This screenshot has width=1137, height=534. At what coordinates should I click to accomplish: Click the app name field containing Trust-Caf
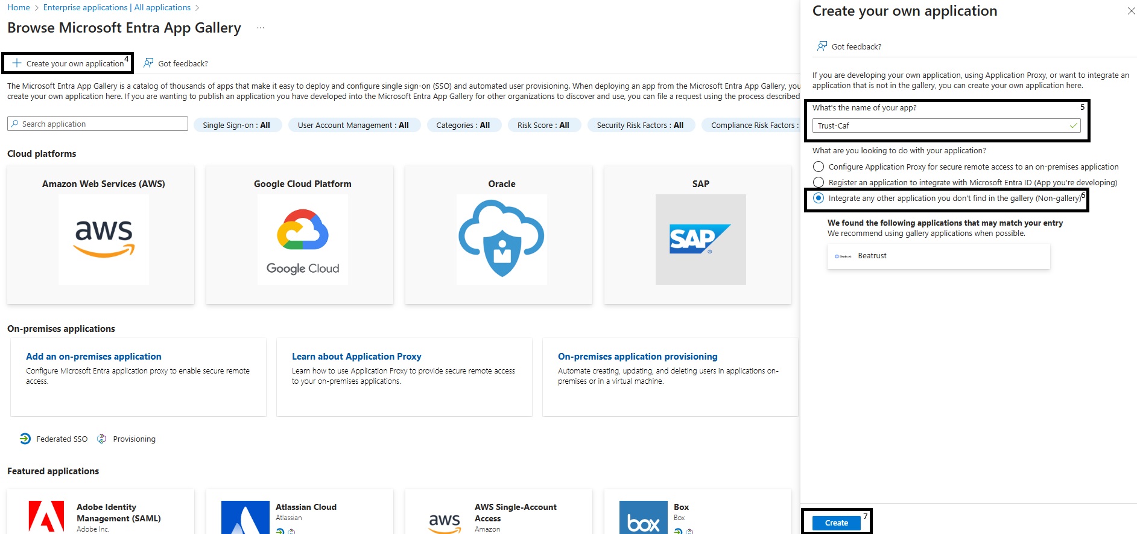[946, 126]
